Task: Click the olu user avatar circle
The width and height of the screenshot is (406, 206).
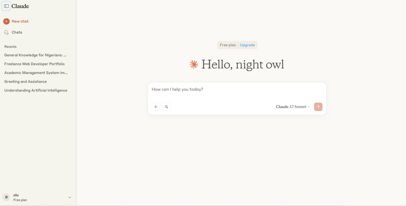Action: tap(6, 197)
